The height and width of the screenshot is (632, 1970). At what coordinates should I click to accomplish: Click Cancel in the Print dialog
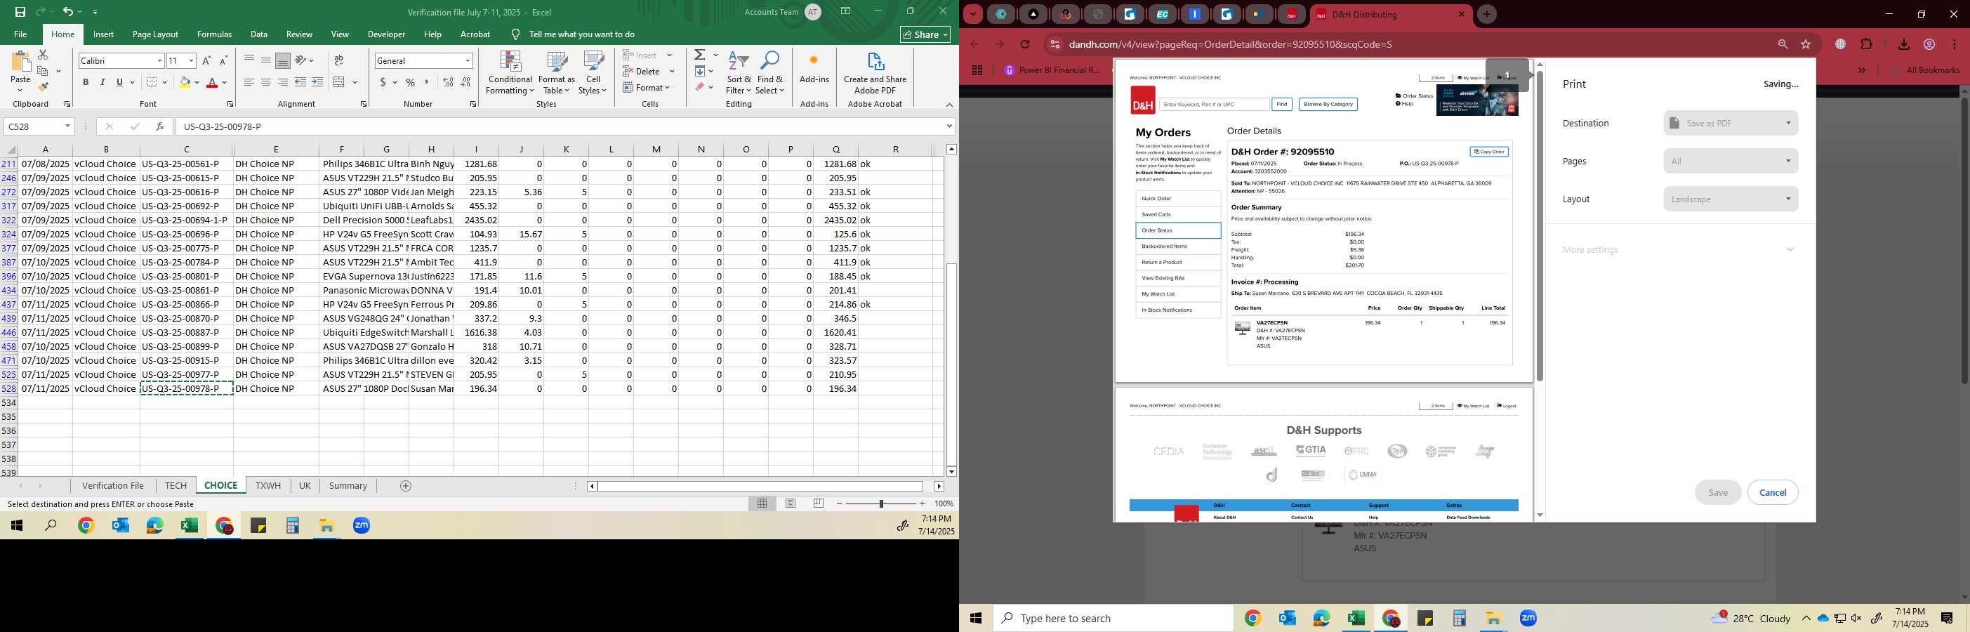point(1773,492)
